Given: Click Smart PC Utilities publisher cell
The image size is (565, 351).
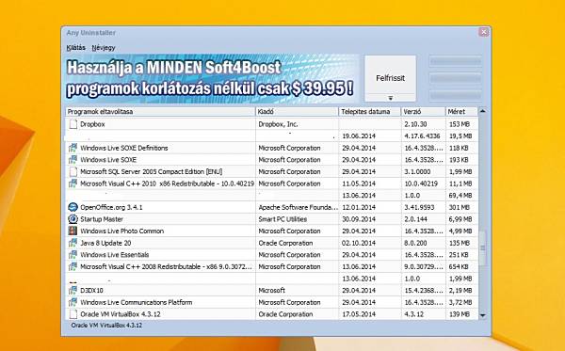Looking at the screenshot, I should pos(282,219).
